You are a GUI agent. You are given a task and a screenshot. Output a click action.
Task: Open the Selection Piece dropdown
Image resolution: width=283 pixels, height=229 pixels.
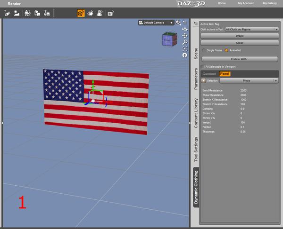coord(249,80)
